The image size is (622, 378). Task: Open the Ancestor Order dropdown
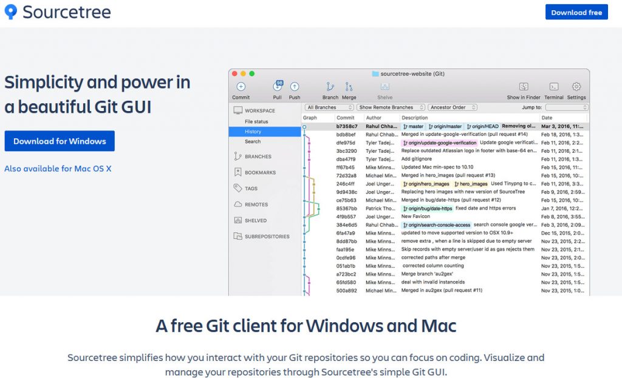[452, 107]
